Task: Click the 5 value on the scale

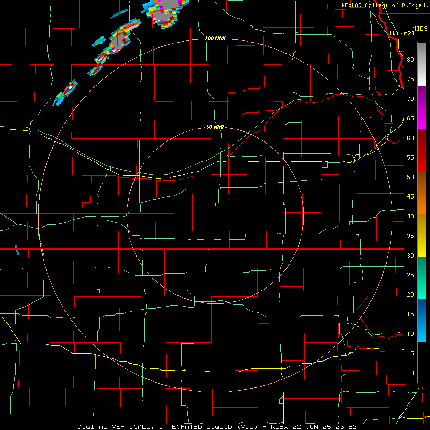Action: 412,353
